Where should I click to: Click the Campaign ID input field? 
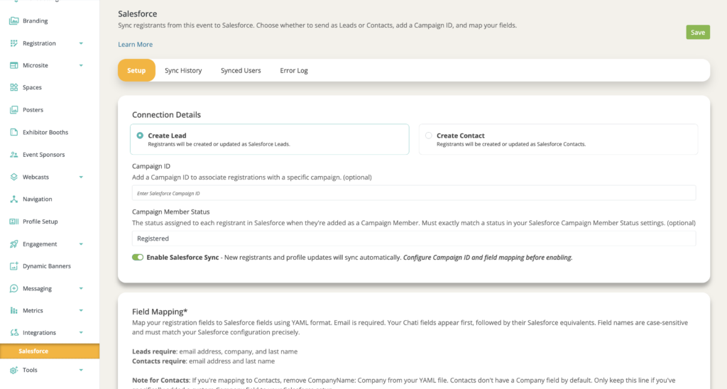pos(414,193)
